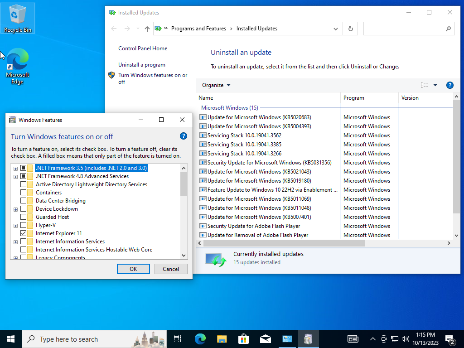
Task: Enable the Data Center Bridging checkbox
Action: click(x=24, y=201)
